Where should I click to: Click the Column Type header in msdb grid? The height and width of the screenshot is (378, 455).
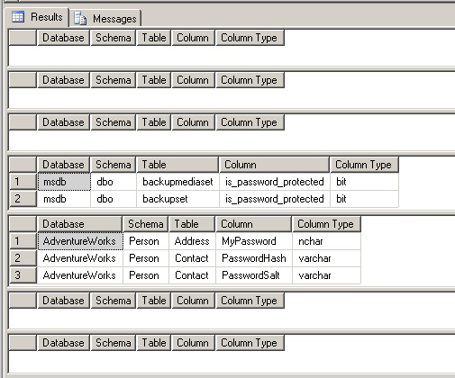coord(364,165)
